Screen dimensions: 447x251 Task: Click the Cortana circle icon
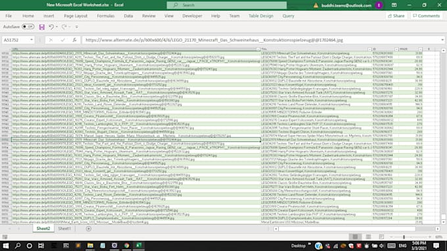tap(30, 246)
